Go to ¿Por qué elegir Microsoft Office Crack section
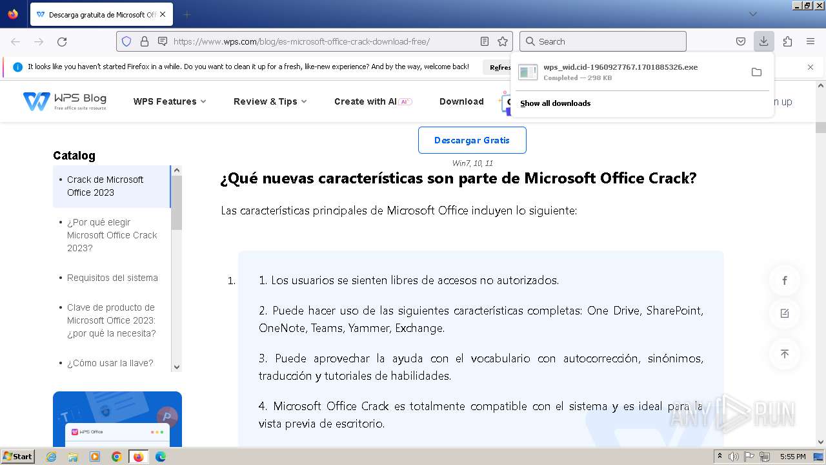The image size is (826, 465). point(112,235)
